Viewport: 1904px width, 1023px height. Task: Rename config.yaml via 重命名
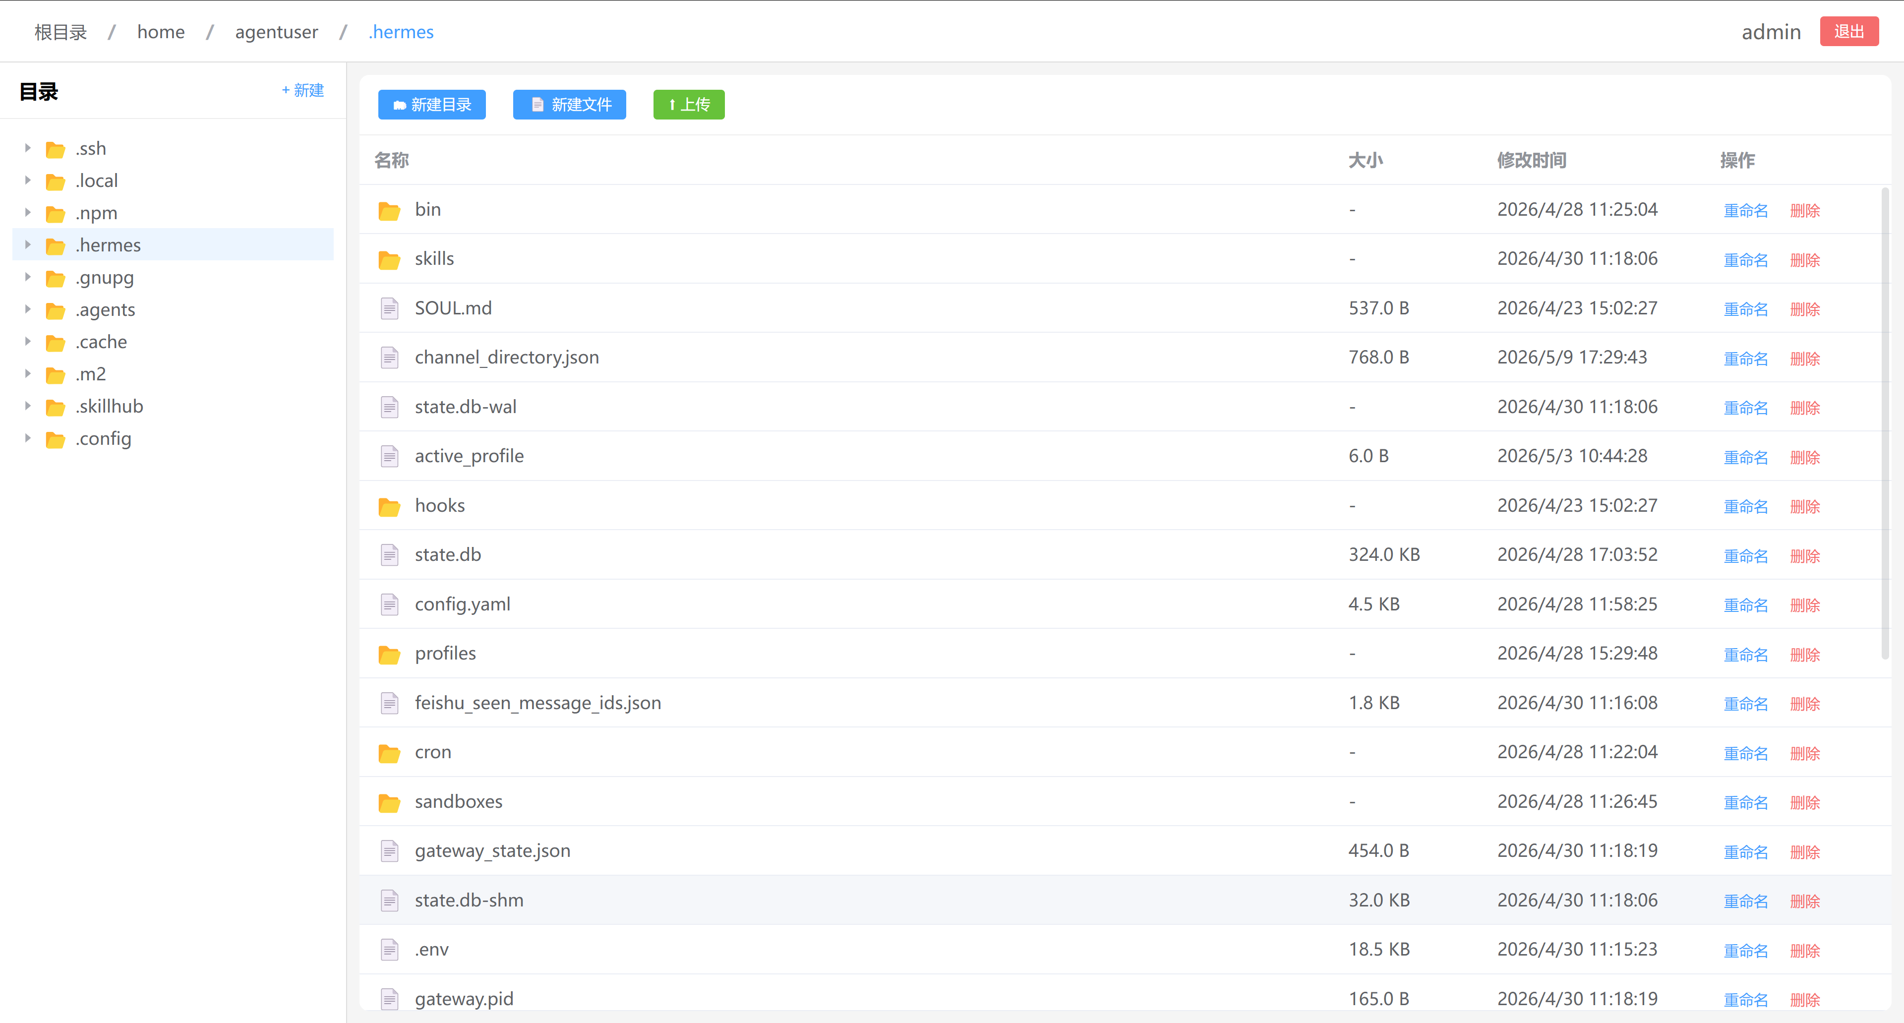pyautogui.click(x=1746, y=605)
